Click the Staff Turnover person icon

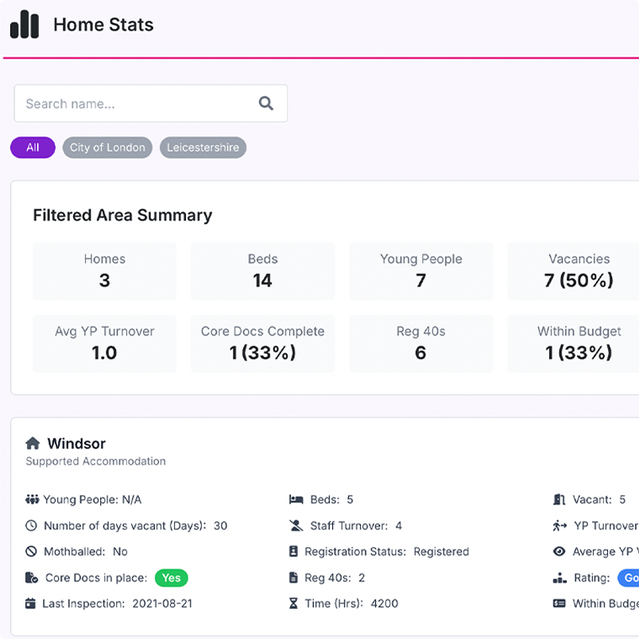point(297,525)
